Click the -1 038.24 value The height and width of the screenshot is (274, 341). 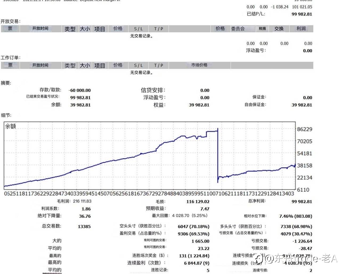(x=279, y=7)
